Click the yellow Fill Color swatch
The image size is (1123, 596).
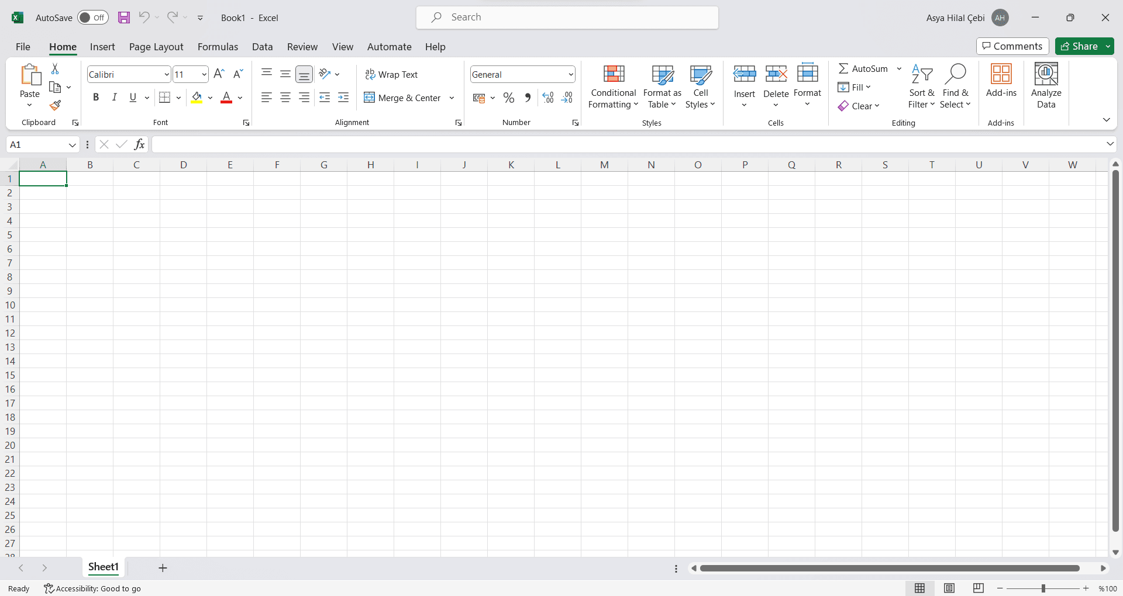197,98
